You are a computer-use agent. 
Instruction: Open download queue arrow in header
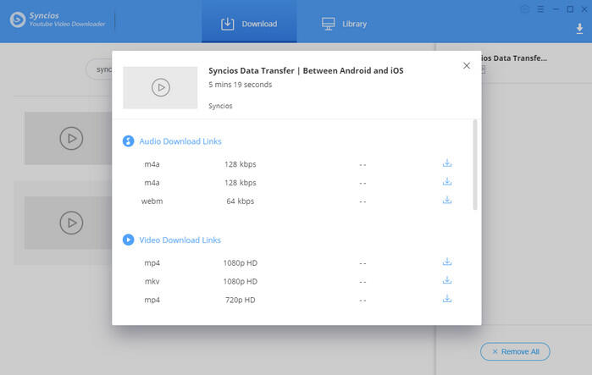pos(579,29)
